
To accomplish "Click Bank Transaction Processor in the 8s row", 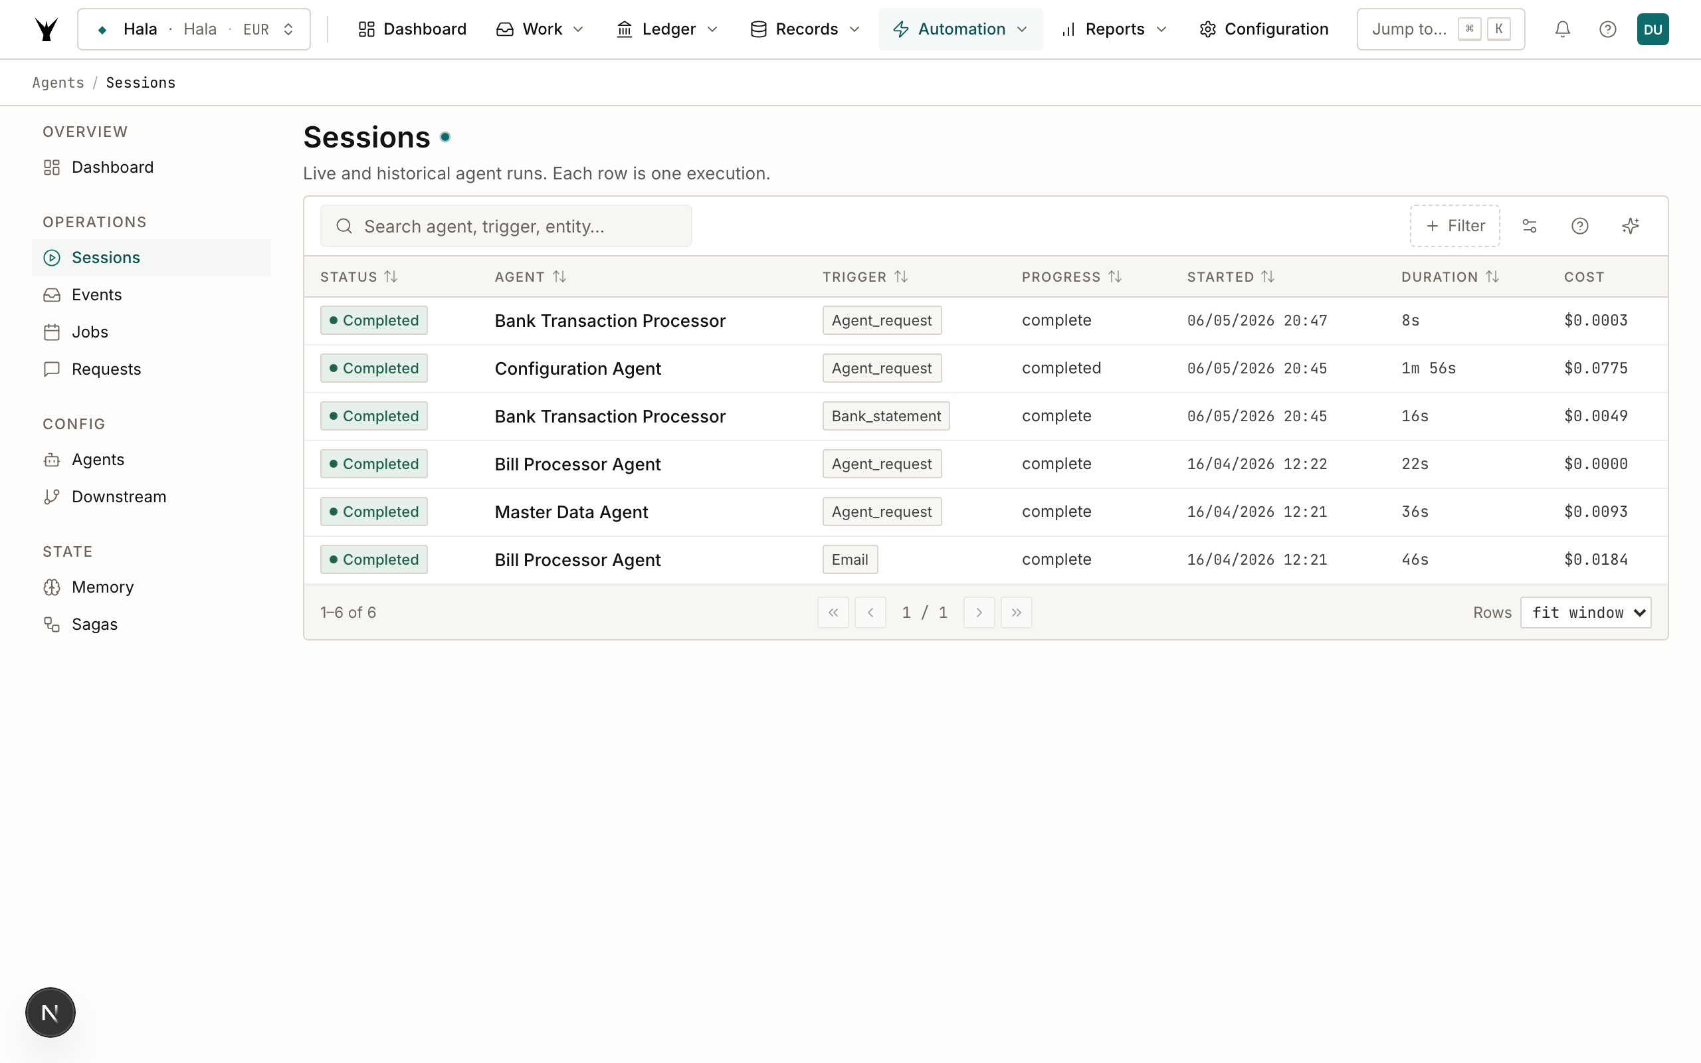I will coord(609,321).
